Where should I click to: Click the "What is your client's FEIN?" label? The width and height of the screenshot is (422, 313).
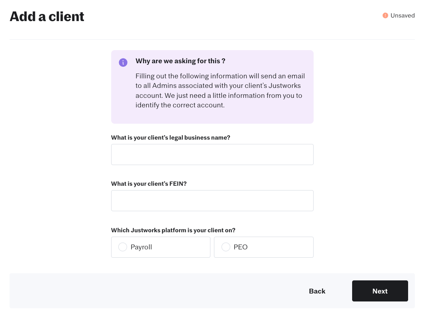point(148,184)
